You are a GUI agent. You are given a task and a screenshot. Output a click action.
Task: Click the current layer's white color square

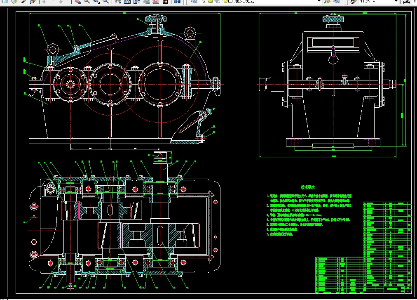point(230,1)
